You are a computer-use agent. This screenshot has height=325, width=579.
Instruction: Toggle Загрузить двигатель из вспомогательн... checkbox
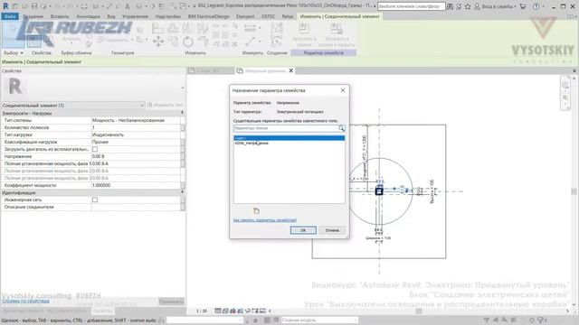click(x=95, y=149)
